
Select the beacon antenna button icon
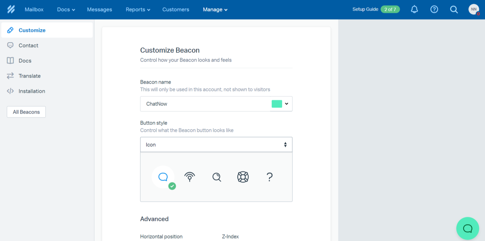[190, 177]
